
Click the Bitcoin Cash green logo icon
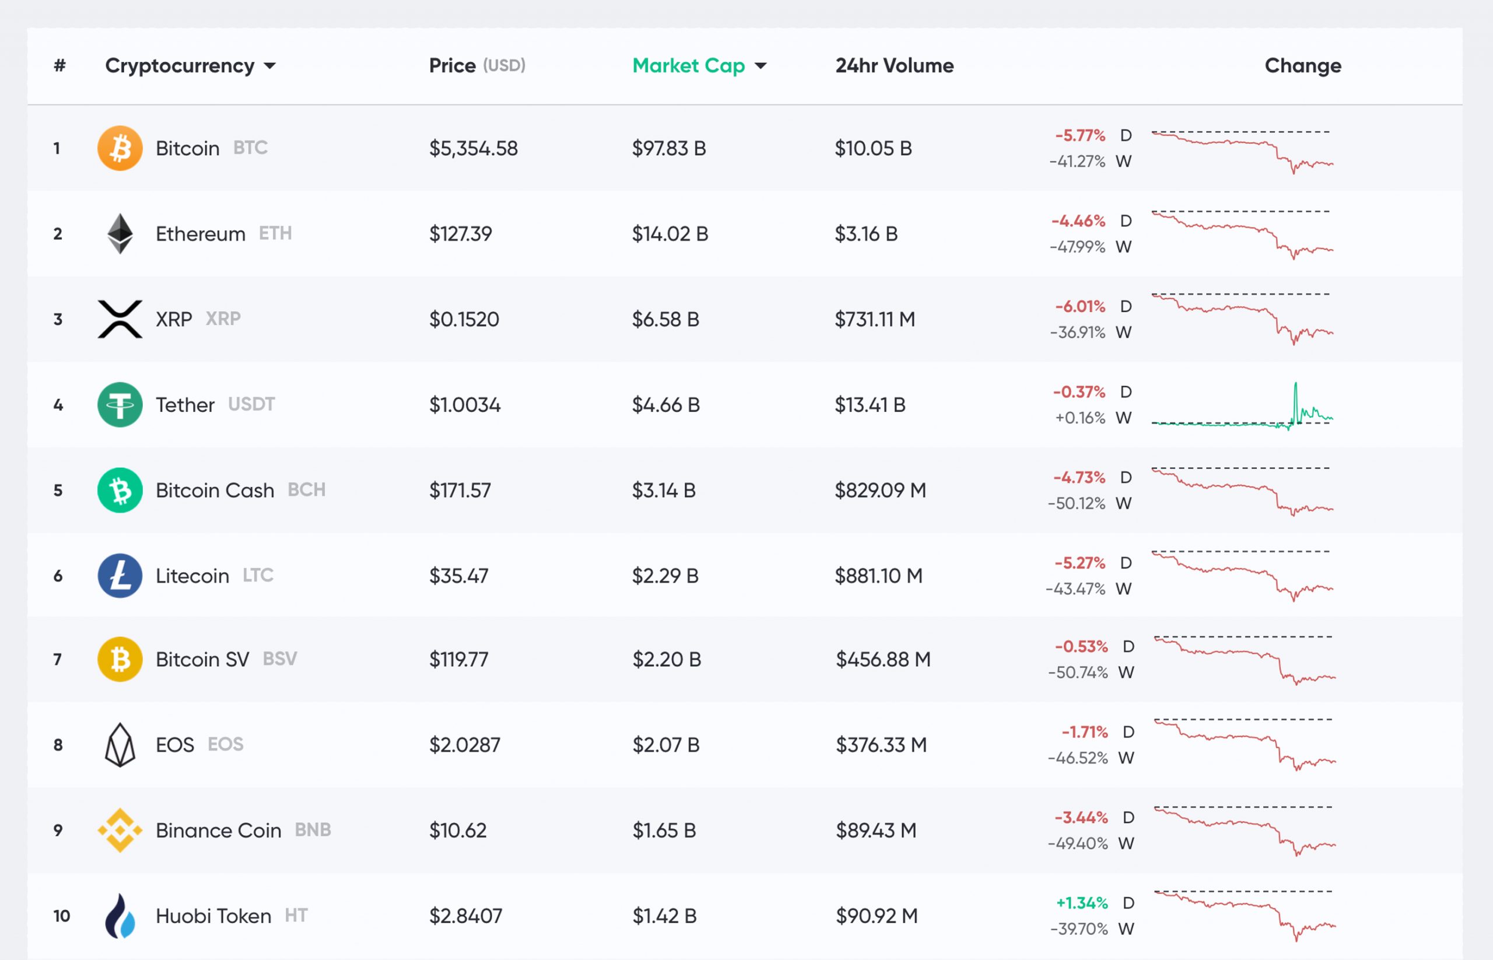[120, 490]
